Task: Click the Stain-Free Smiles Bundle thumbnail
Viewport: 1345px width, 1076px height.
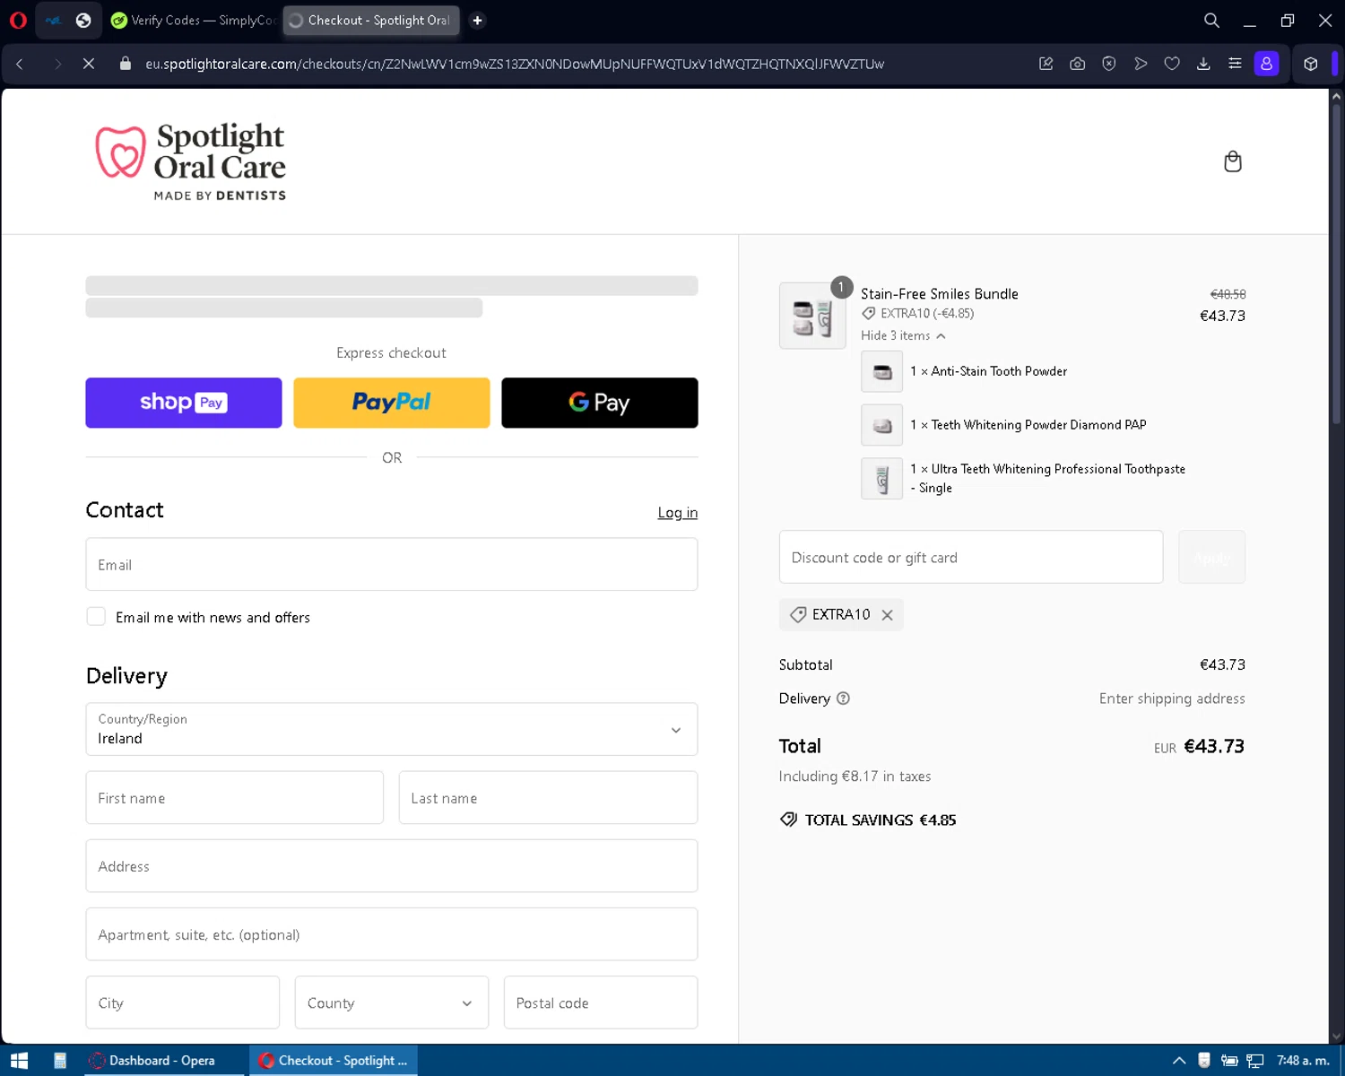Action: 812,316
